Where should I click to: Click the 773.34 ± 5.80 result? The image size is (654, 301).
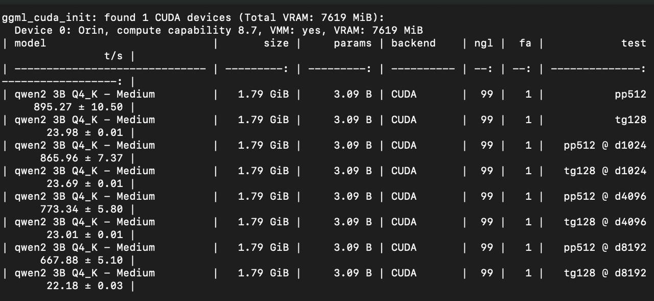[81, 210]
